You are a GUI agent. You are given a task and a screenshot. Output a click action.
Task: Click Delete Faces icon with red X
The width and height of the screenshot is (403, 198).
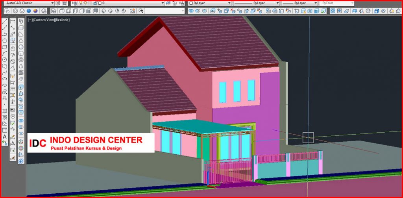pyautogui.click(x=233, y=11)
